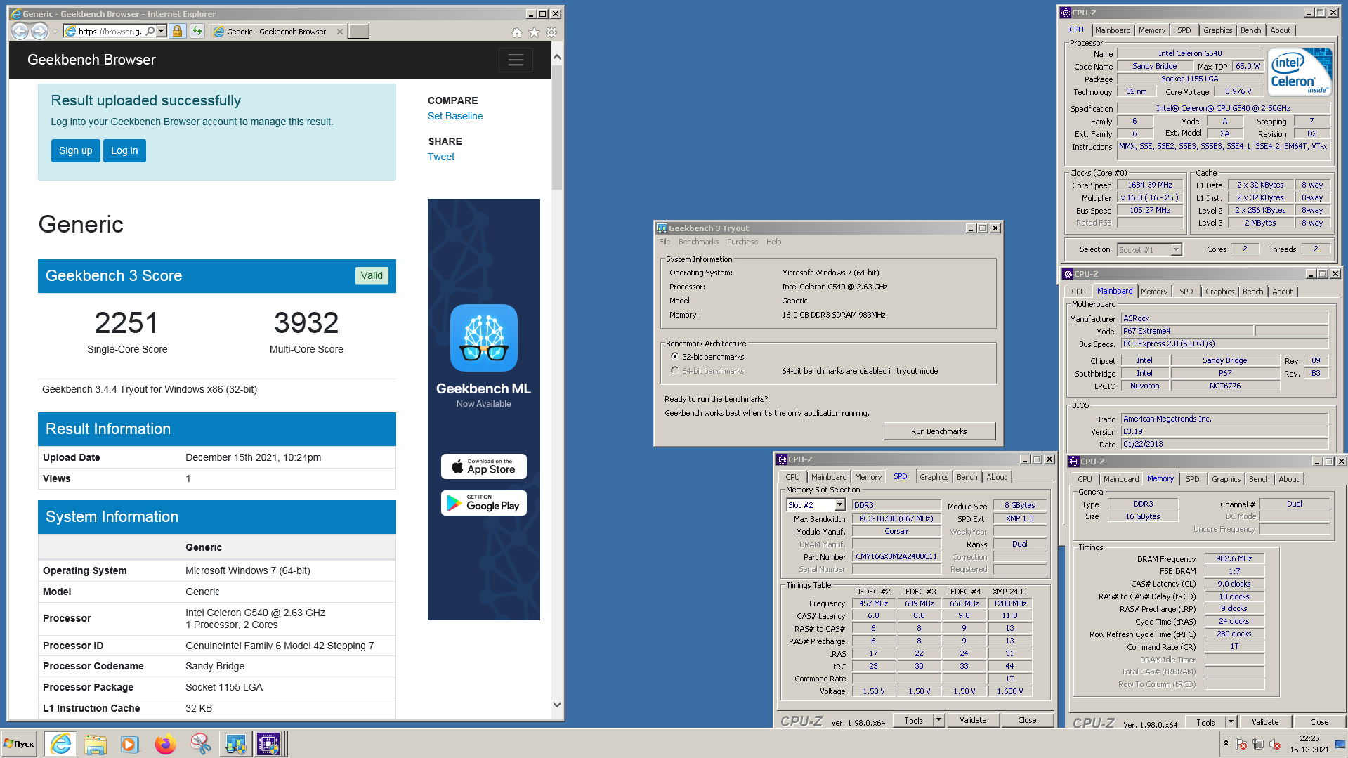Open the Help menu in Geekbench 3
The height and width of the screenshot is (758, 1348).
coord(773,242)
